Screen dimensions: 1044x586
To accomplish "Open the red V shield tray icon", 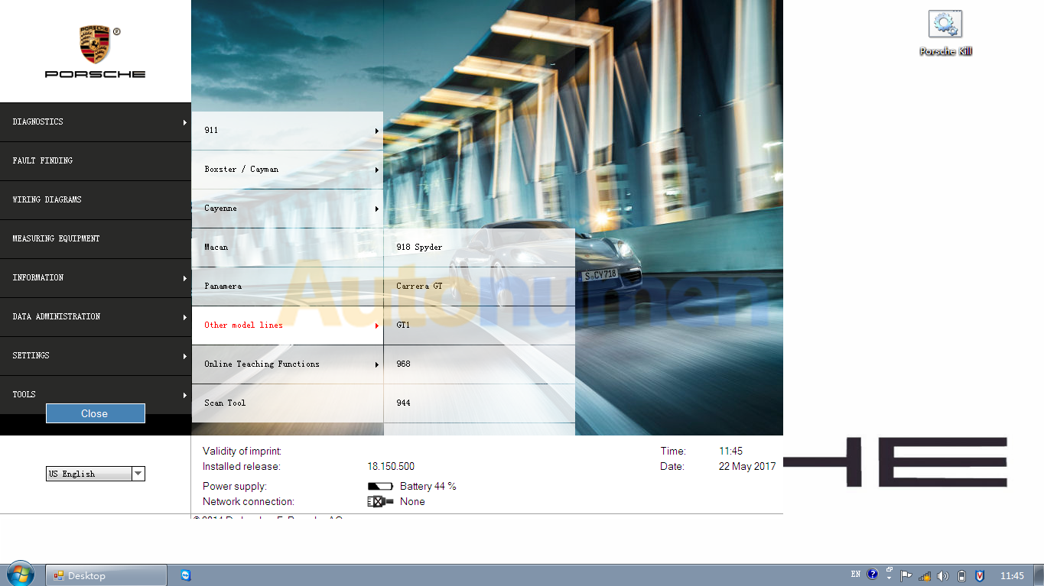I will 980,575.
